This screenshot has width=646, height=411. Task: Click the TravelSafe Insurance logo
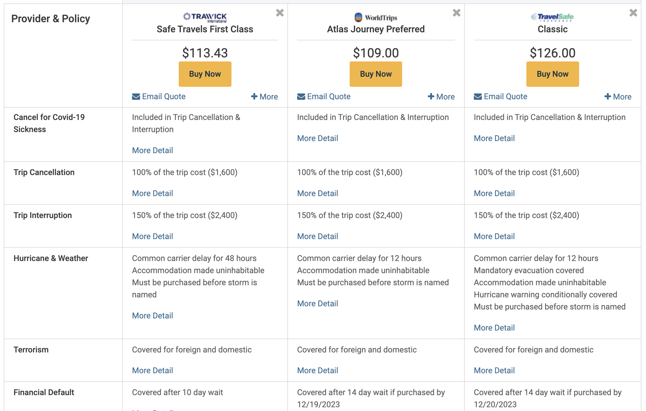tap(552, 17)
